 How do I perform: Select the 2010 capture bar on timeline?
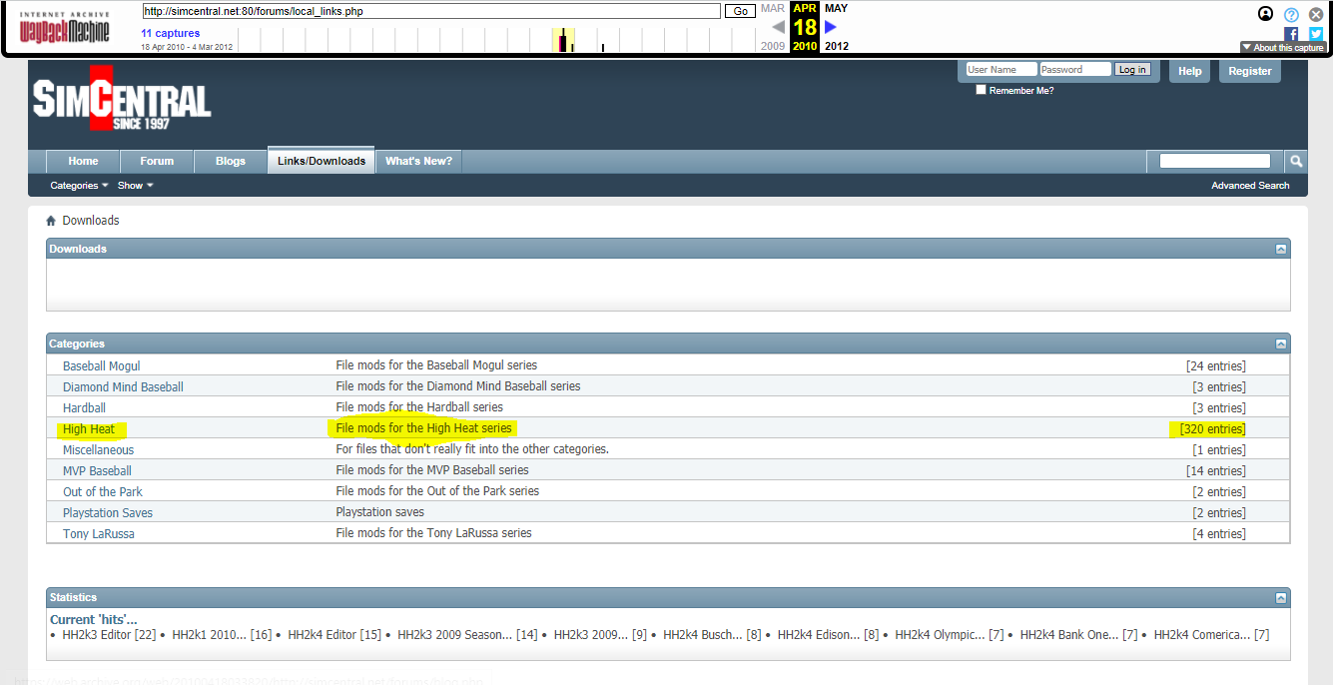click(563, 41)
